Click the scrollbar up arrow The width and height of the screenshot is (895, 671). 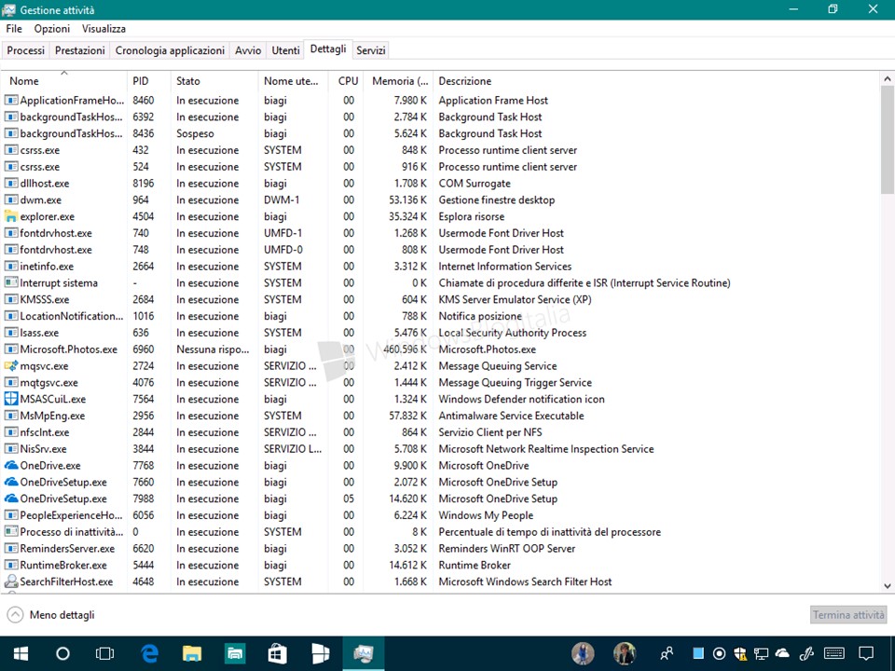[887, 79]
